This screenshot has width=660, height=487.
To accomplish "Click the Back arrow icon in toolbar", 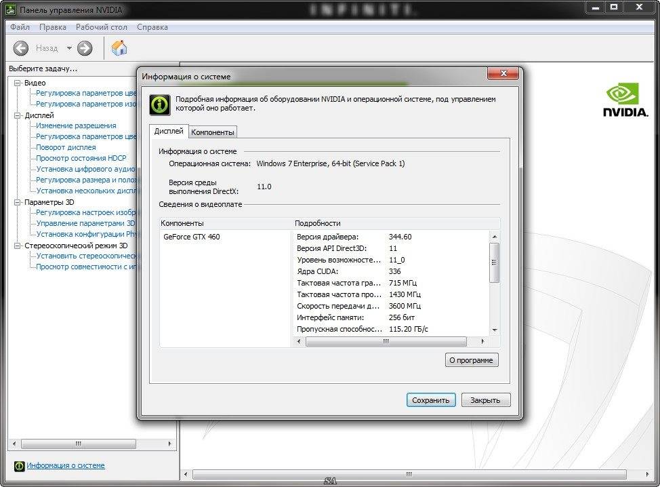I will tap(20, 48).
